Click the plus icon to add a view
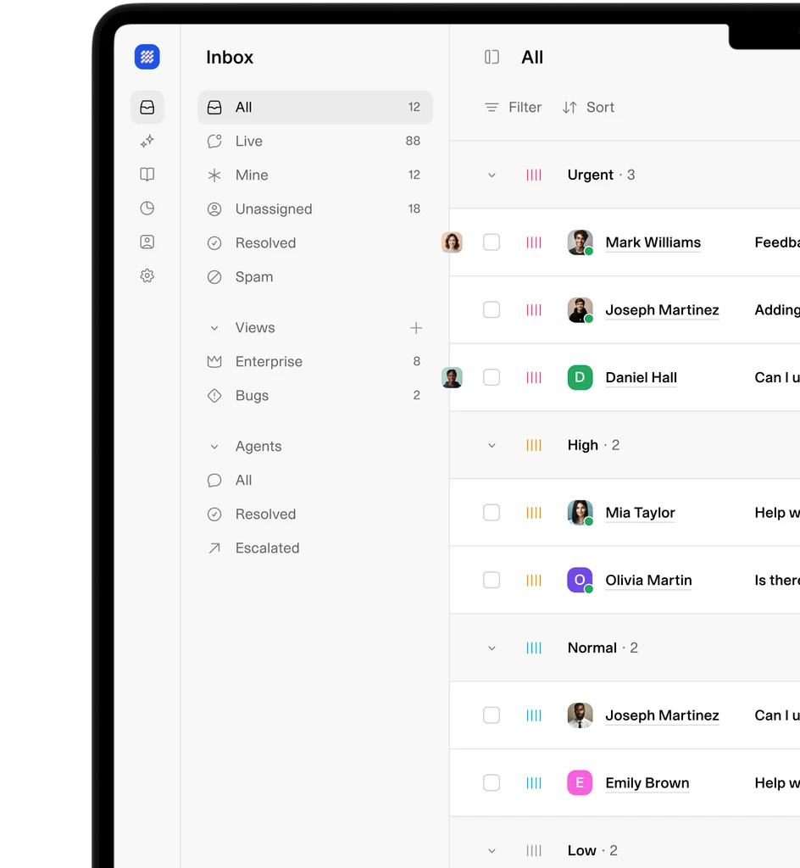The image size is (800, 868). [x=416, y=328]
